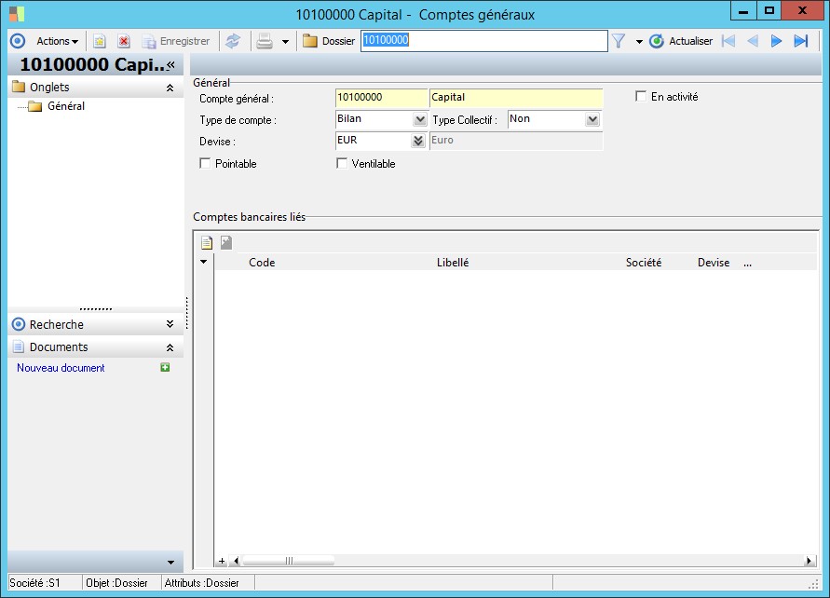This screenshot has height=598, width=830.
Task: Click the Nouveau document link
Action: [x=61, y=368]
